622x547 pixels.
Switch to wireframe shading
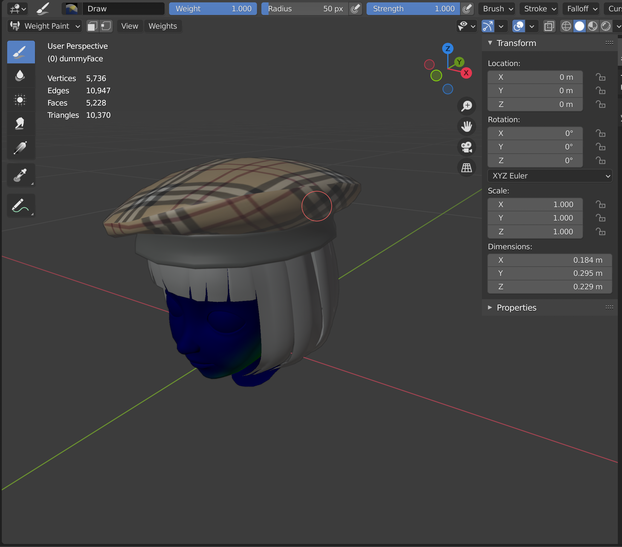(566, 26)
